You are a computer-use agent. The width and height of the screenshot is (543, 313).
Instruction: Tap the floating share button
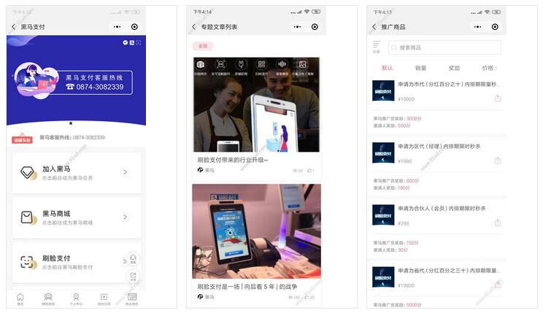click(133, 277)
